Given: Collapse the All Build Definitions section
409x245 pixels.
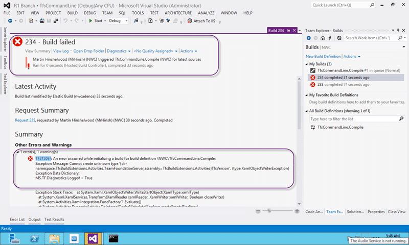Looking at the screenshot, I should pyautogui.click(x=306, y=111).
